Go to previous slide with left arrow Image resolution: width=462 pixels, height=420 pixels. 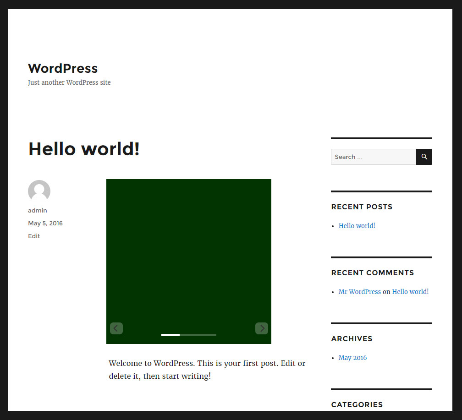(x=116, y=328)
